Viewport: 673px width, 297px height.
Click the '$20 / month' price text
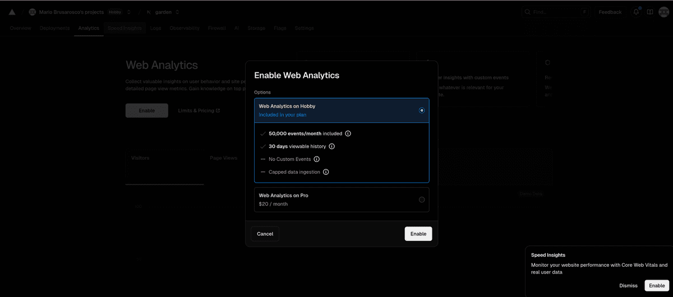point(273,204)
